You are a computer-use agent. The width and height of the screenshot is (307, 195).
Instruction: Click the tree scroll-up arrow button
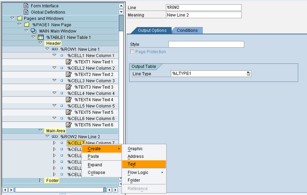point(121,6)
